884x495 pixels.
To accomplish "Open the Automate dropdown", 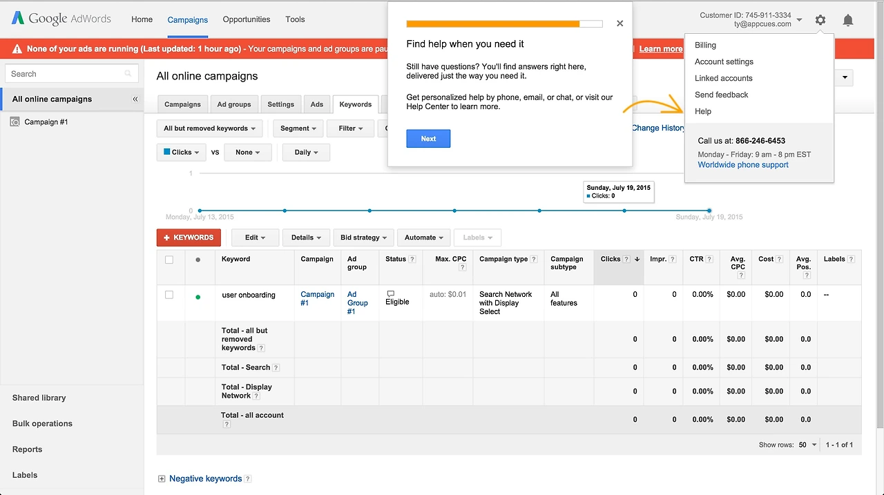I will (424, 237).
